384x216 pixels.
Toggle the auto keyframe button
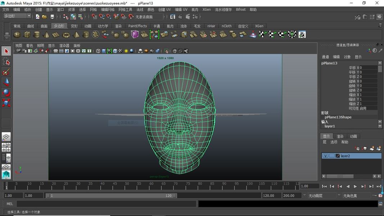375,195
